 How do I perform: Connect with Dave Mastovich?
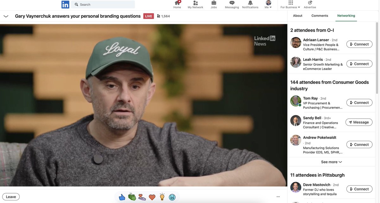[359, 189]
